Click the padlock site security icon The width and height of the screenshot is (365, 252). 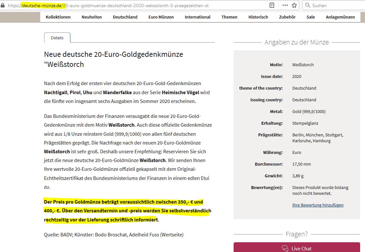point(3,6)
